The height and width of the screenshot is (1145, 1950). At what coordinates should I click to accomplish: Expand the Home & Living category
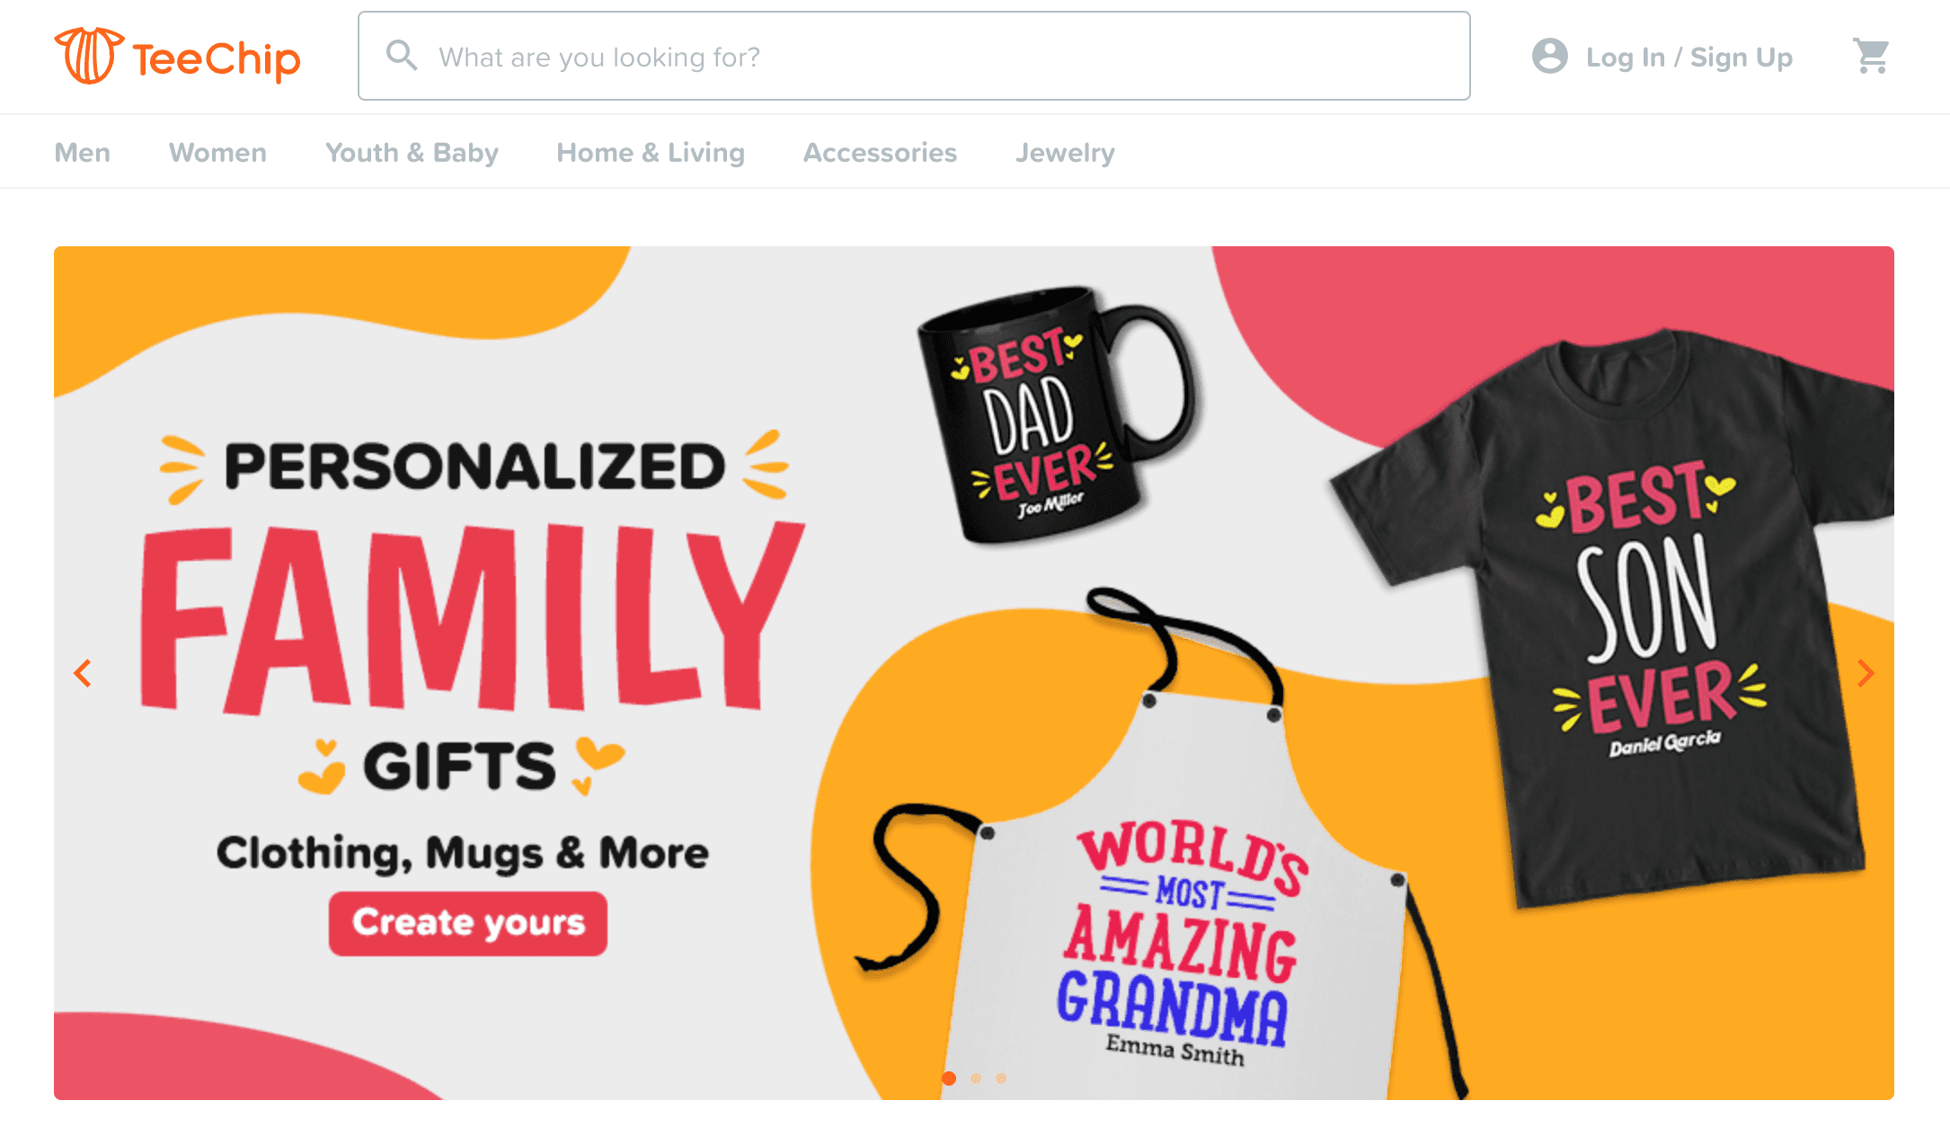click(651, 153)
